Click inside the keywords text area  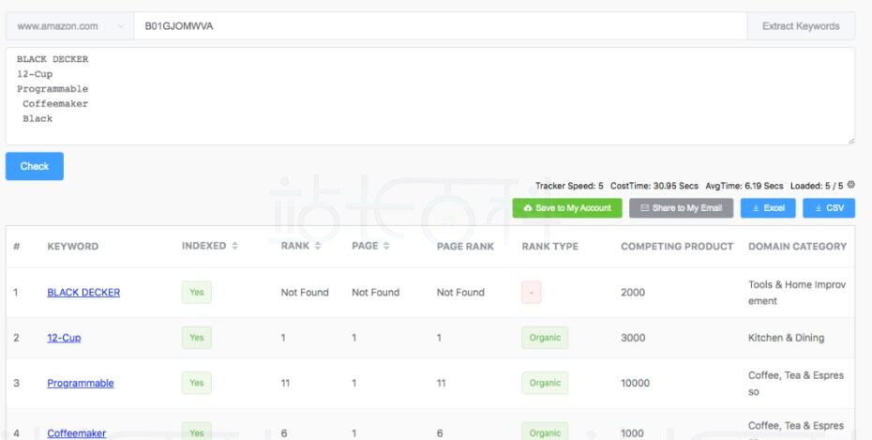tap(429, 97)
